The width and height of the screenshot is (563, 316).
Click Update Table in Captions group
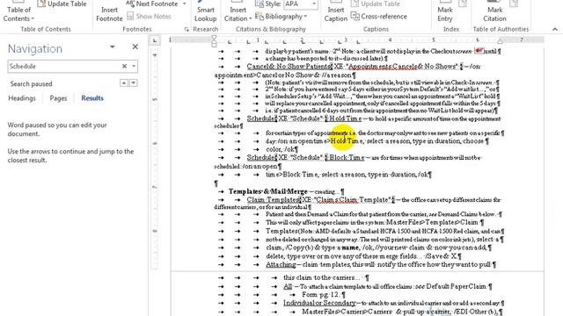(376, 4)
